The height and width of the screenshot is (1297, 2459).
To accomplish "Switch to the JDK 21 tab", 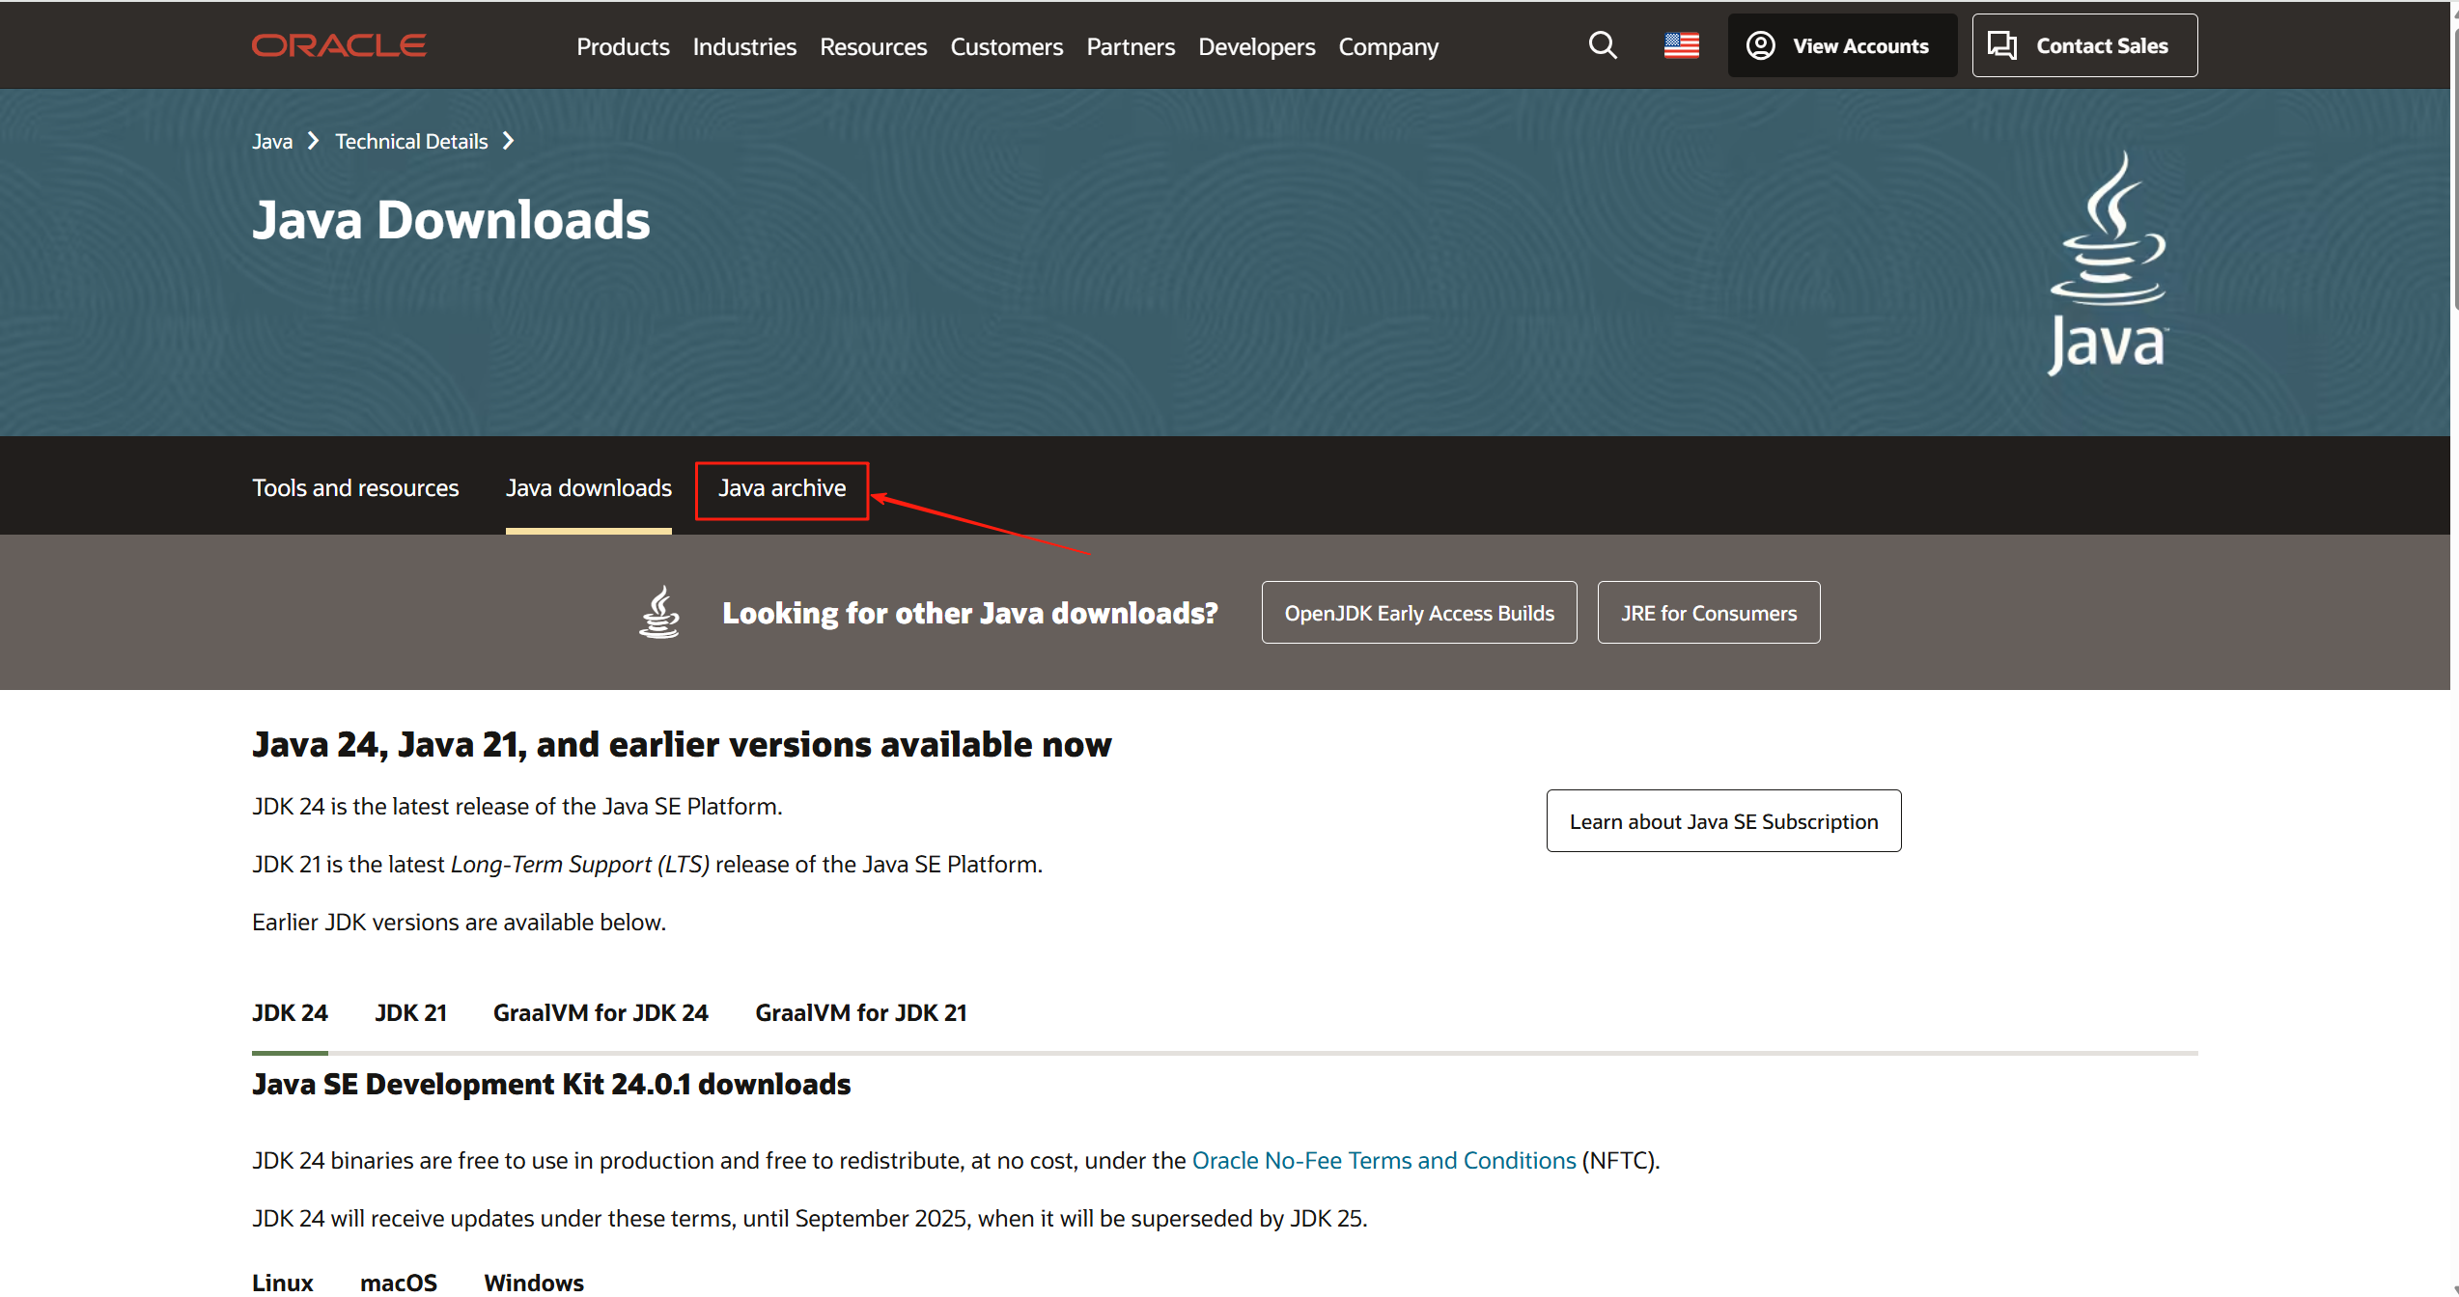I will (x=410, y=1013).
